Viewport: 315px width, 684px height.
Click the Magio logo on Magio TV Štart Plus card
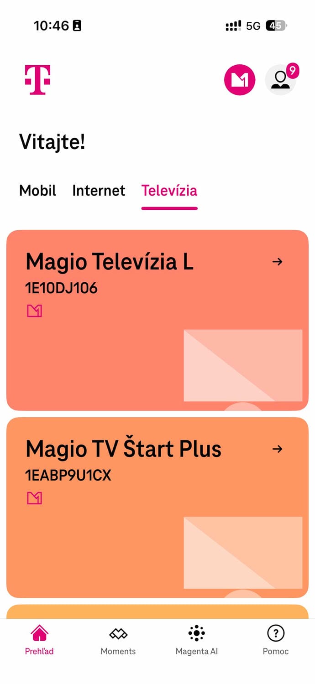[34, 498]
